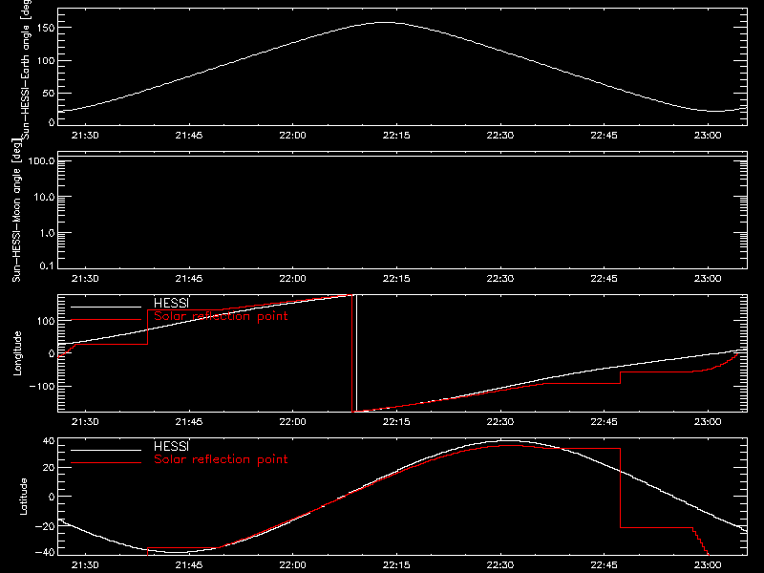Click the 100 tick on Longitude axis
Screen dimensions: 764x573
(x=47, y=321)
